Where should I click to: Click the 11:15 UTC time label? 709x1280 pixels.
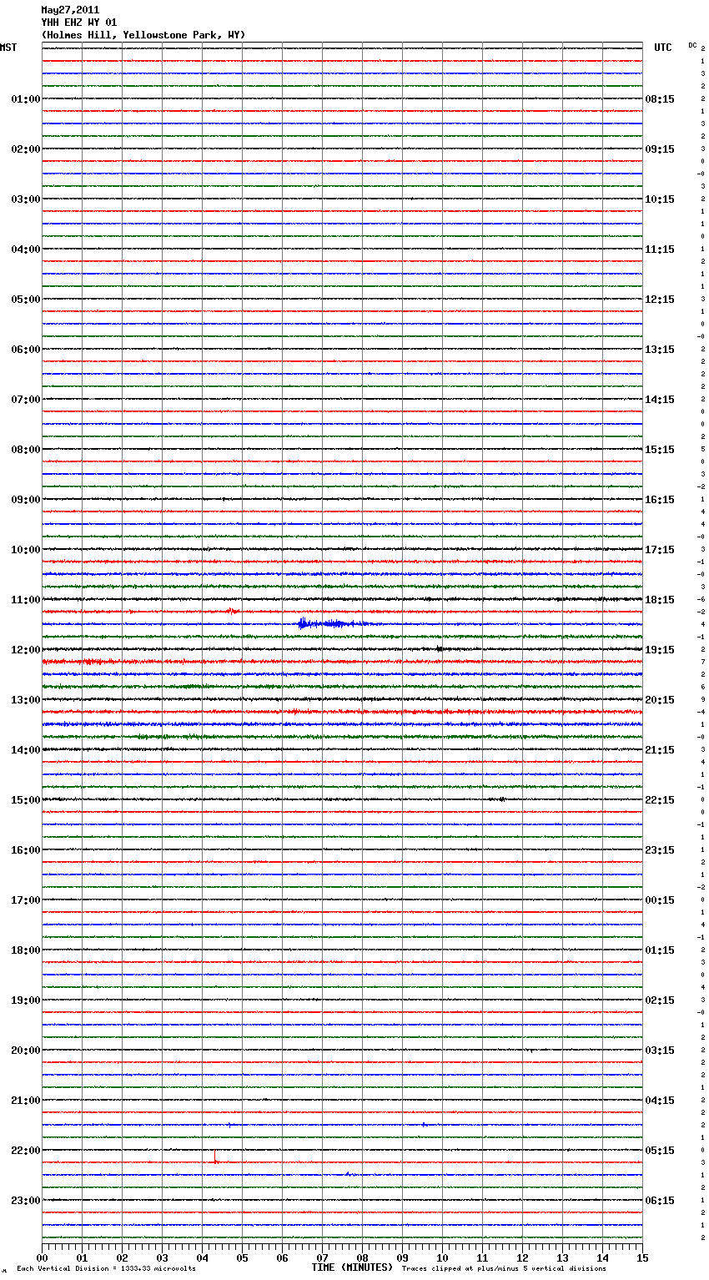point(660,249)
